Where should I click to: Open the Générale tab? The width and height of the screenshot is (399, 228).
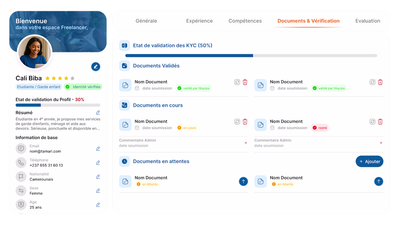146,21
